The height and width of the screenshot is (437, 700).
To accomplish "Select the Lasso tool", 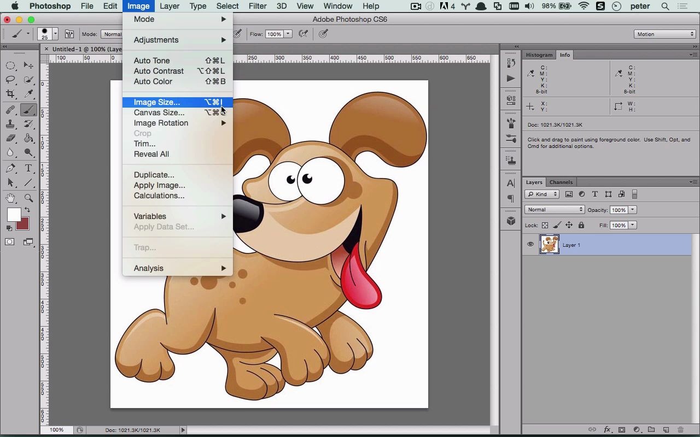I will 10,80.
